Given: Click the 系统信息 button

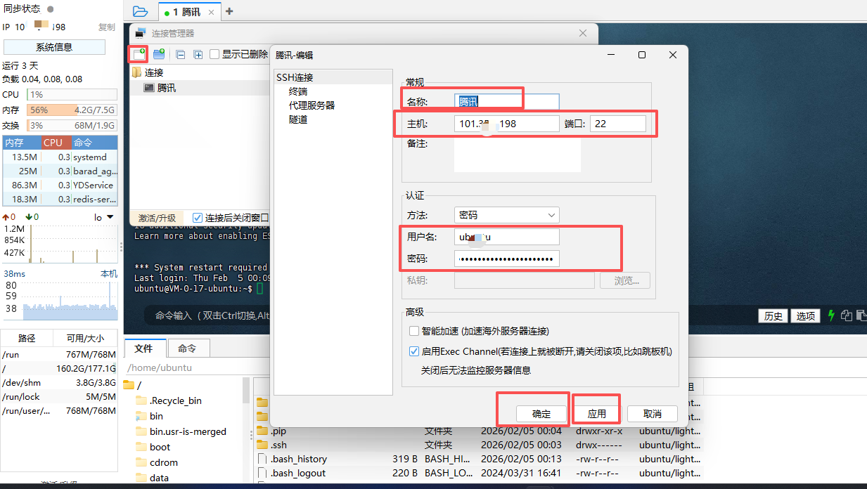Looking at the screenshot, I should [54, 47].
